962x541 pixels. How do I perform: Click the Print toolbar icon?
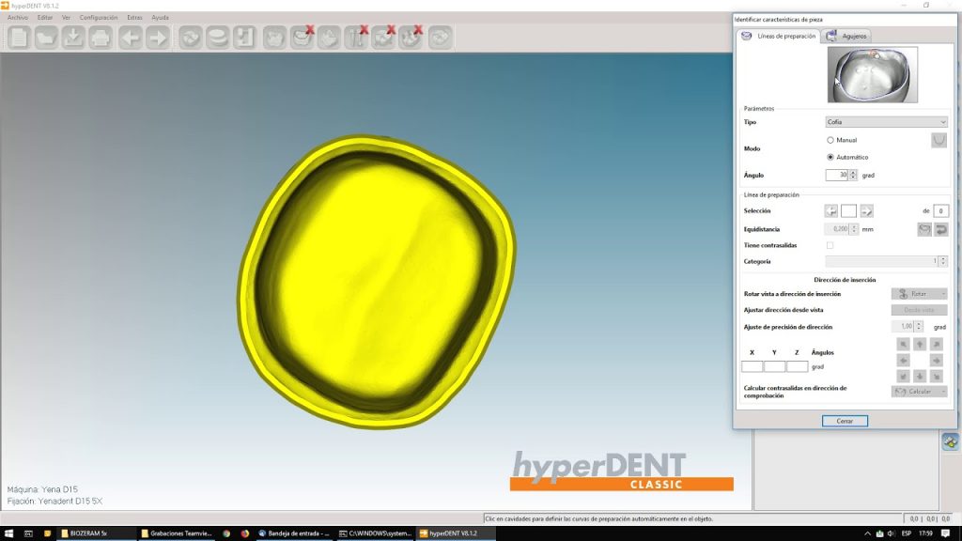coord(101,38)
